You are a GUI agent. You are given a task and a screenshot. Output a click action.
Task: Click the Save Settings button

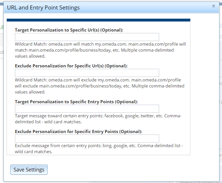tap(29, 170)
